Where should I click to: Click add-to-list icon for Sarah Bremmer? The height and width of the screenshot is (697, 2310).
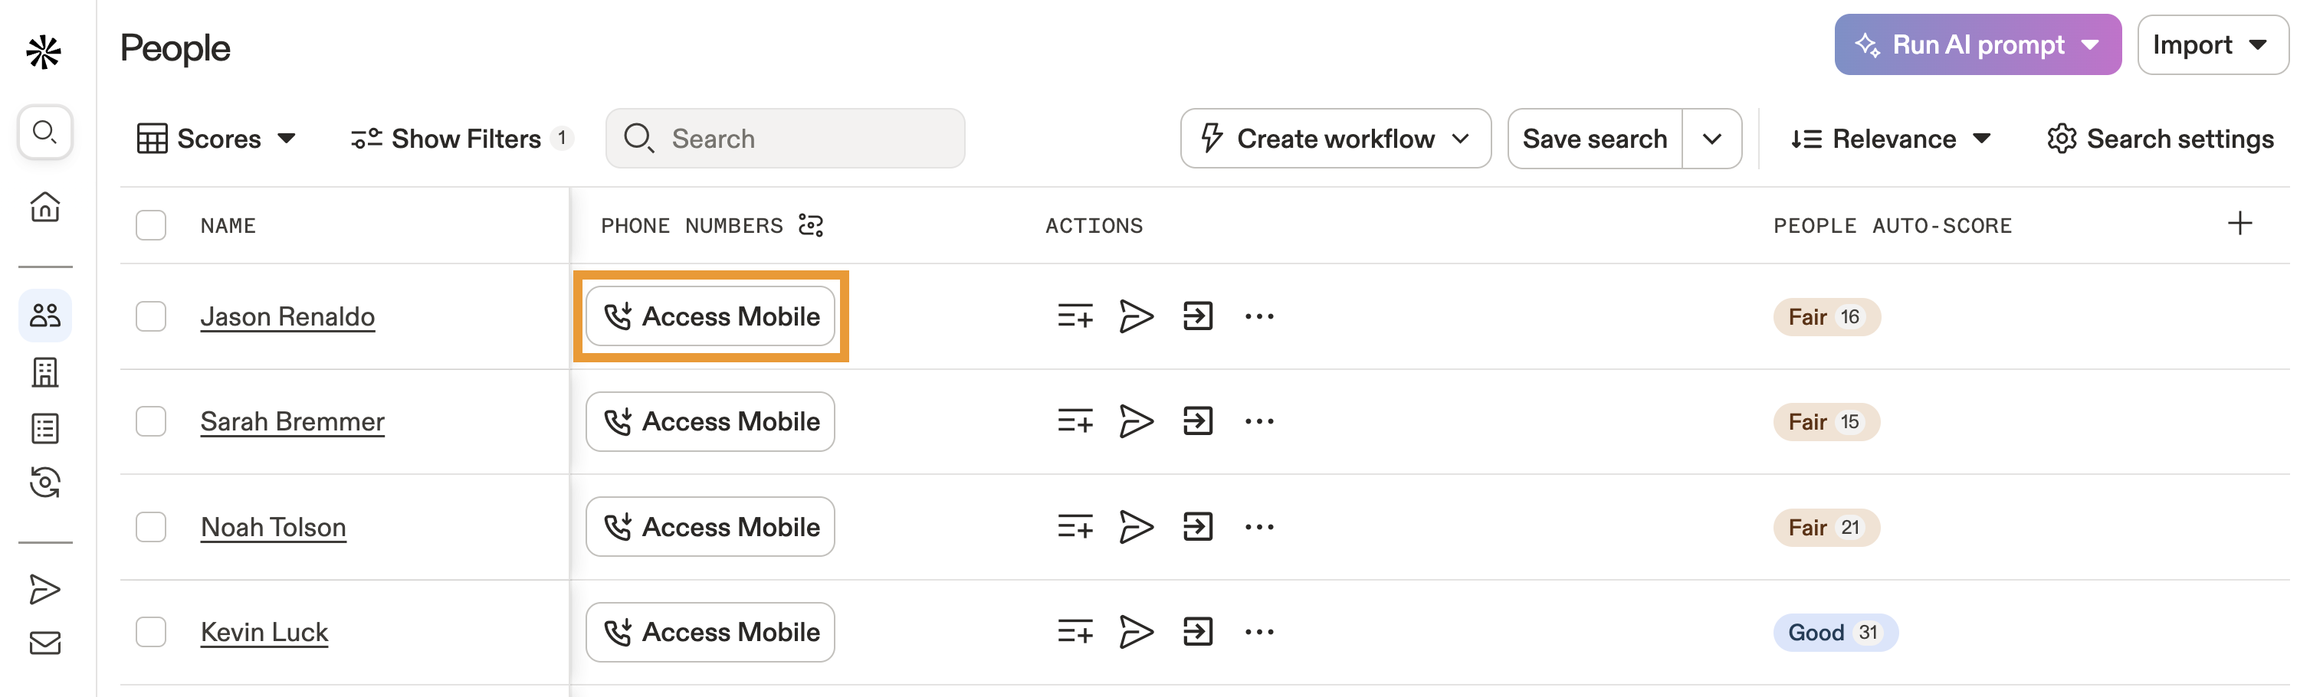point(1075,421)
